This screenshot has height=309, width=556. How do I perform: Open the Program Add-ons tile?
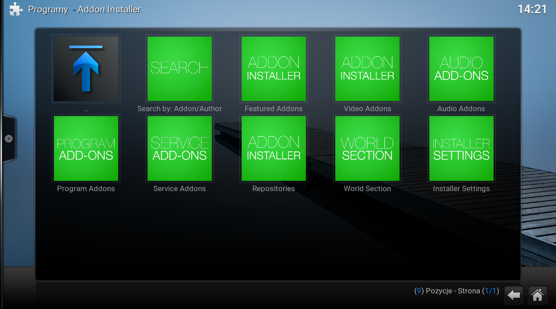(86, 149)
